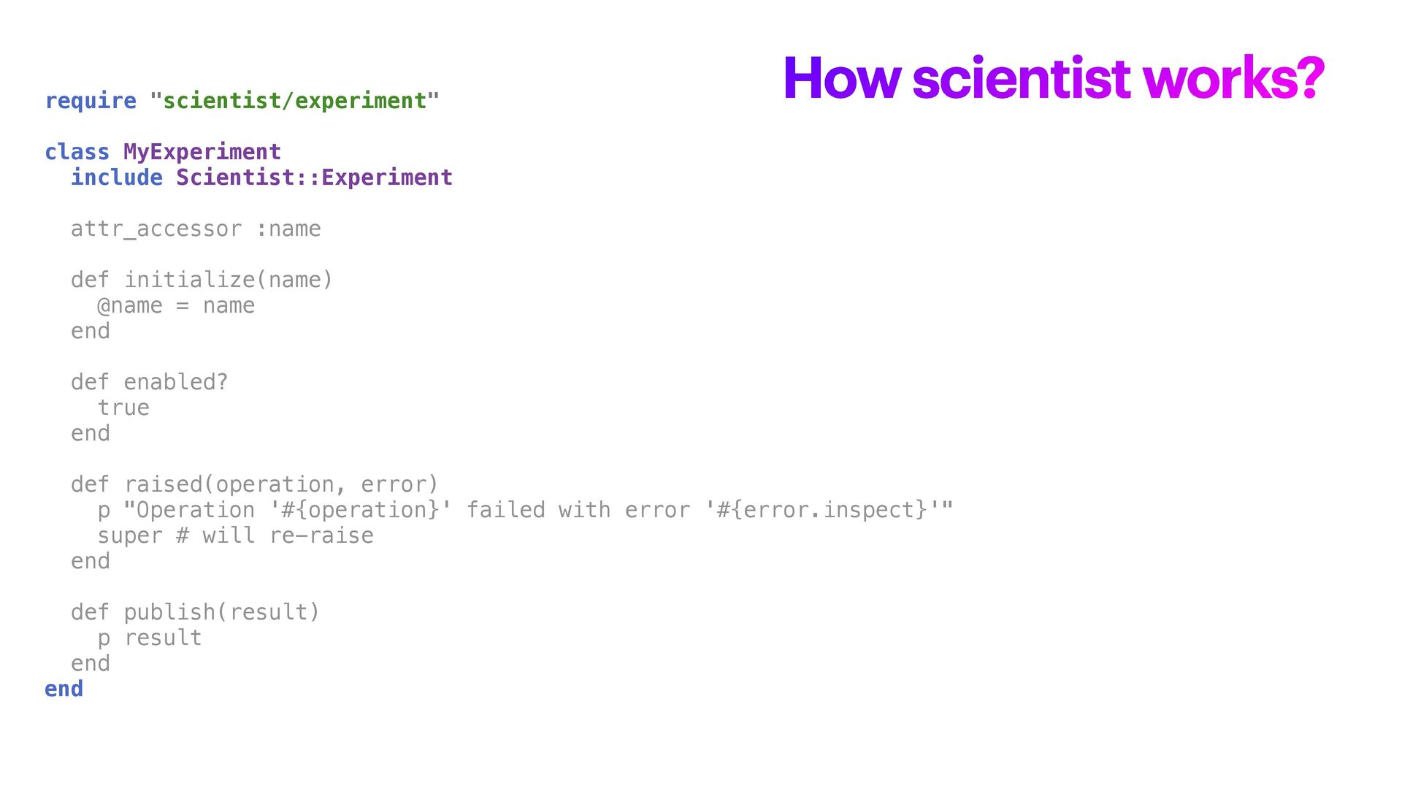Click the blue "class" keyword
The image size is (1402, 789).
[x=77, y=152]
